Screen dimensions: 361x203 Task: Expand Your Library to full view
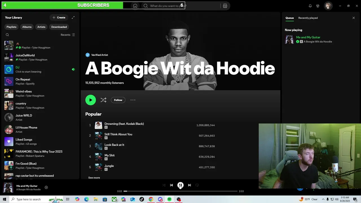click(x=73, y=17)
